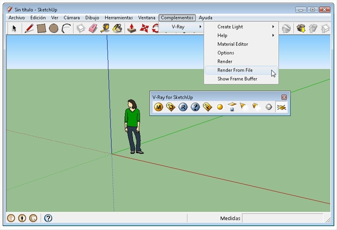337x230 pixels.
Task: Create V-Ray omni light sphere icon
Action: point(220,107)
